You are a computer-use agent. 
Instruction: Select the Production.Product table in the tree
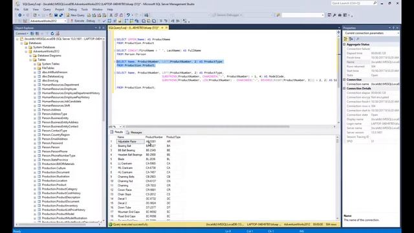(x=54, y=185)
